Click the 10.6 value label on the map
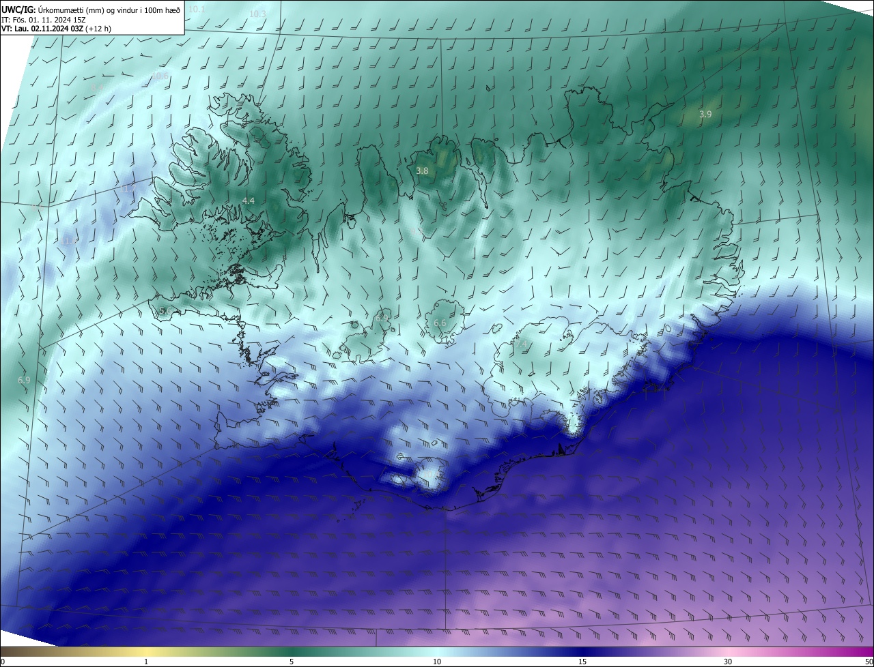Image resolution: width=874 pixels, height=667 pixels. point(160,76)
